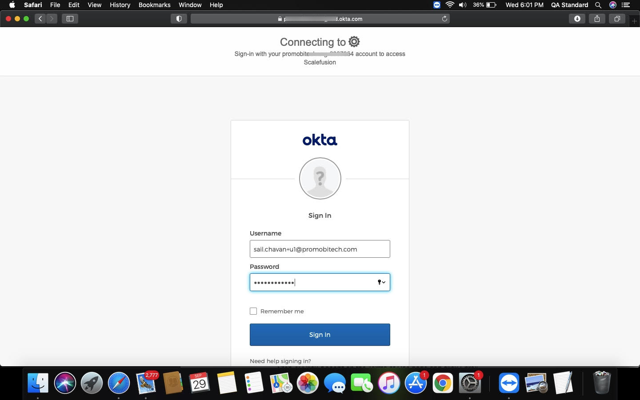The width and height of the screenshot is (640, 400).
Task: Open Mail with 2,777 badge
Action: pyautogui.click(x=146, y=383)
